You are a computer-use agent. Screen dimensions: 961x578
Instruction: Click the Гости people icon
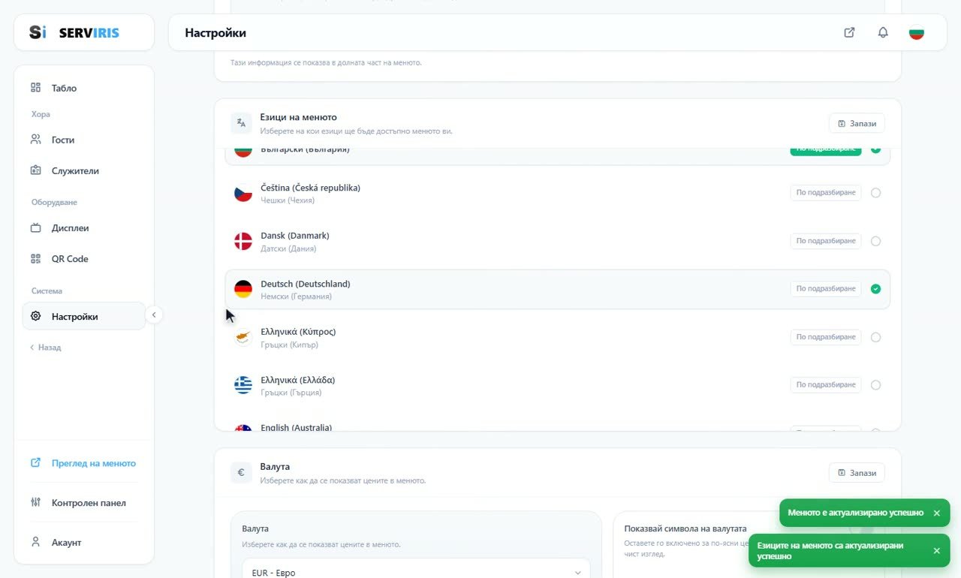35,140
